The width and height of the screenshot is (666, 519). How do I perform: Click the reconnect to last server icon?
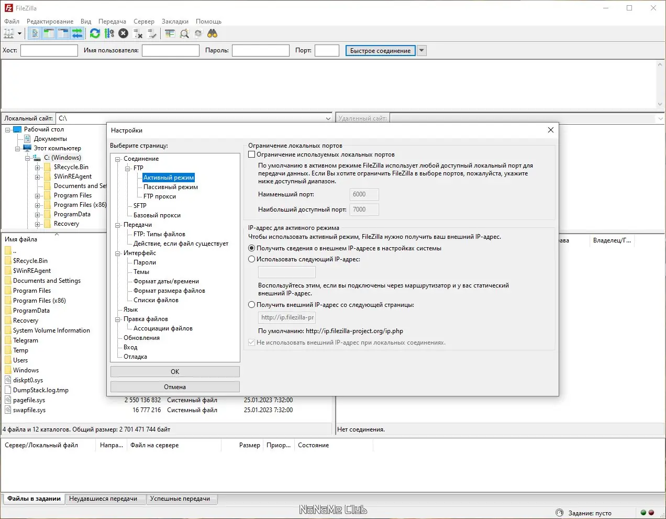pos(152,34)
